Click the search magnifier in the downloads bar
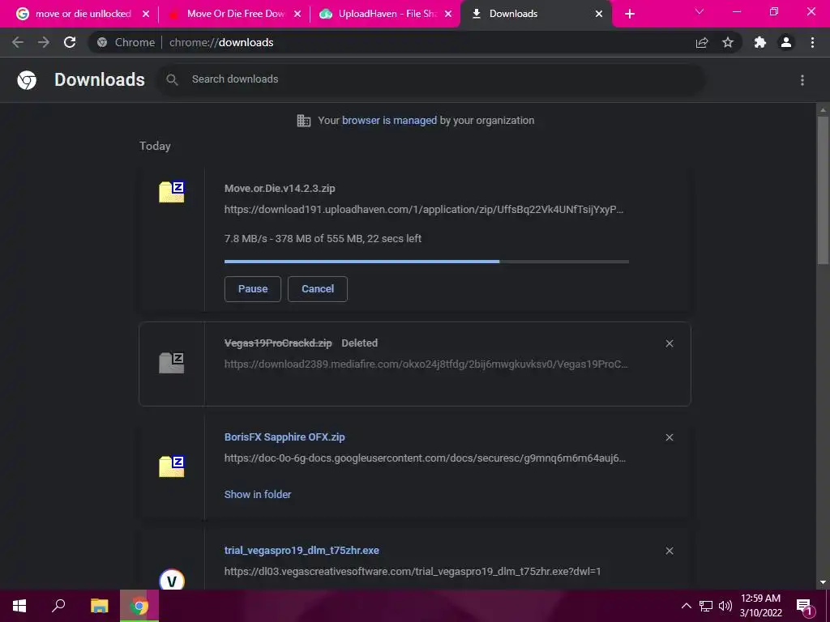This screenshot has height=622, width=830. (172, 80)
